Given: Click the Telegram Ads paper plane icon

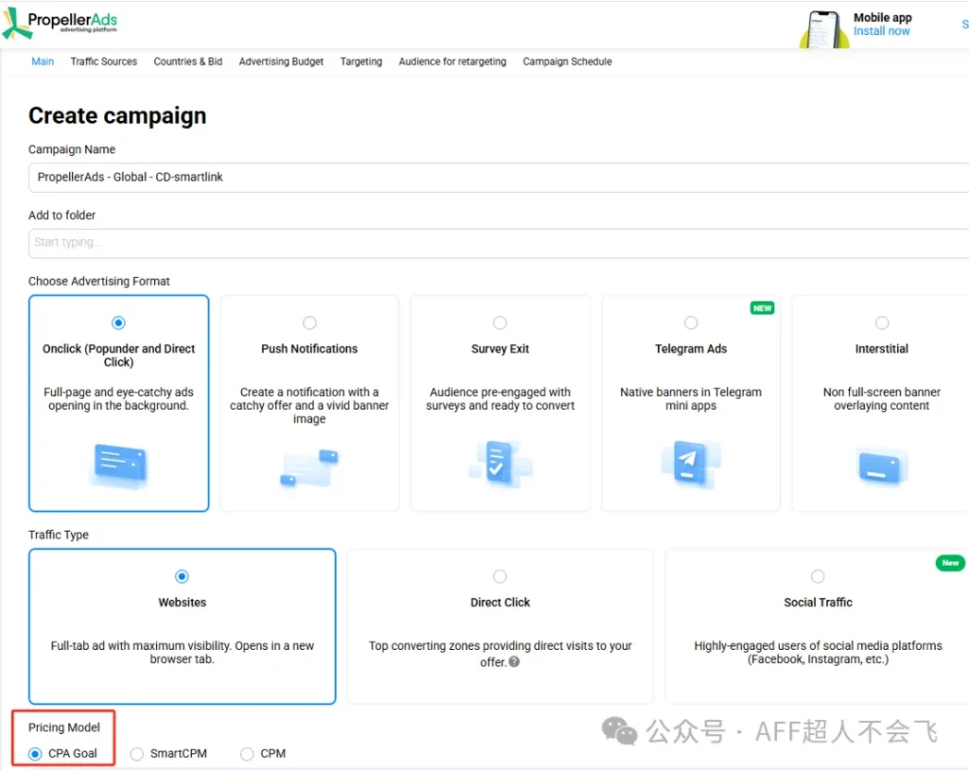Looking at the screenshot, I should click(x=690, y=464).
